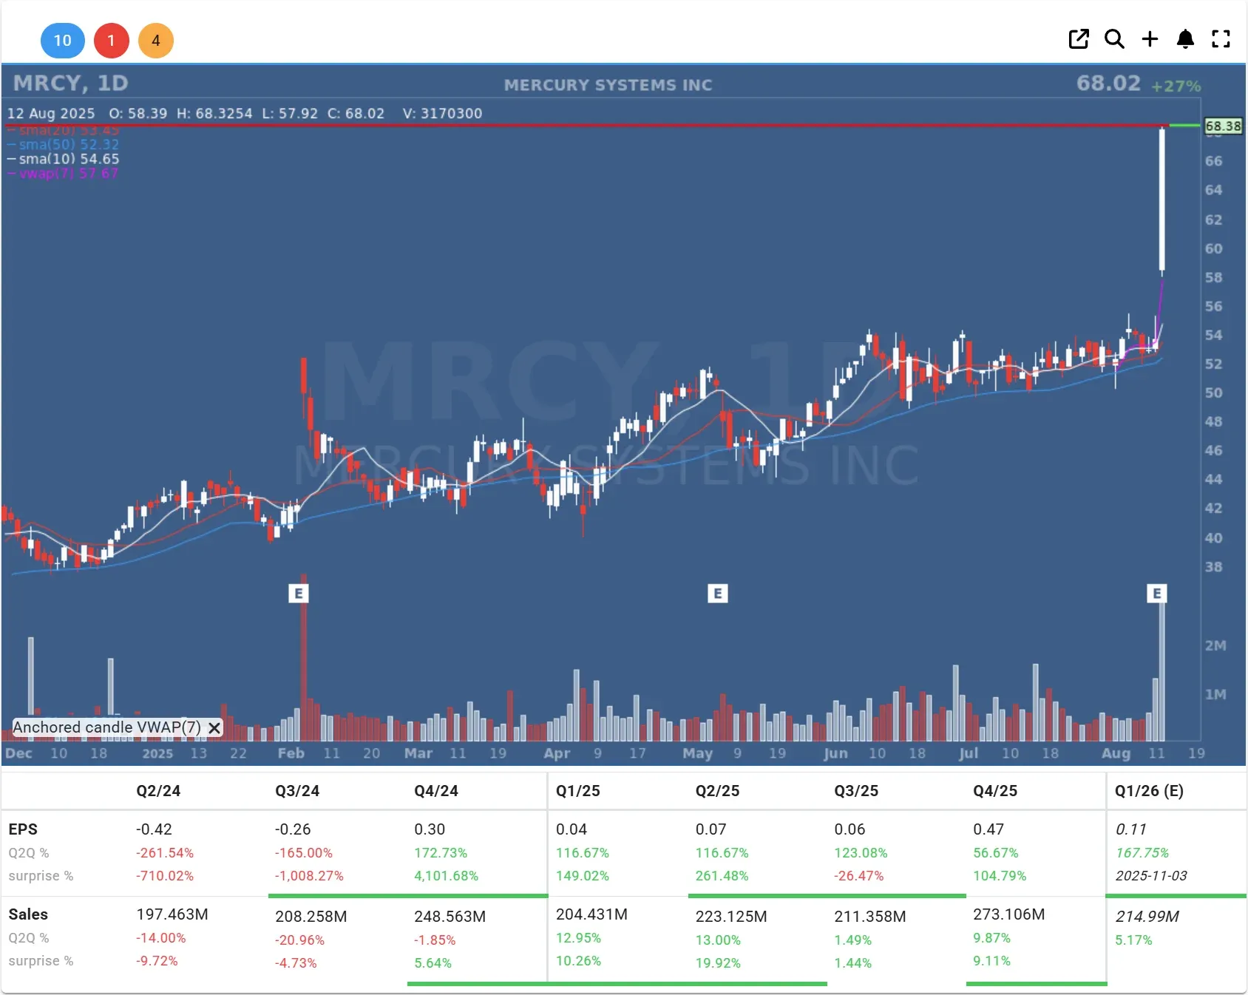Screen dimensions: 1248x995
Task: Select the Q2/25 column header
Action: tap(717, 791)
